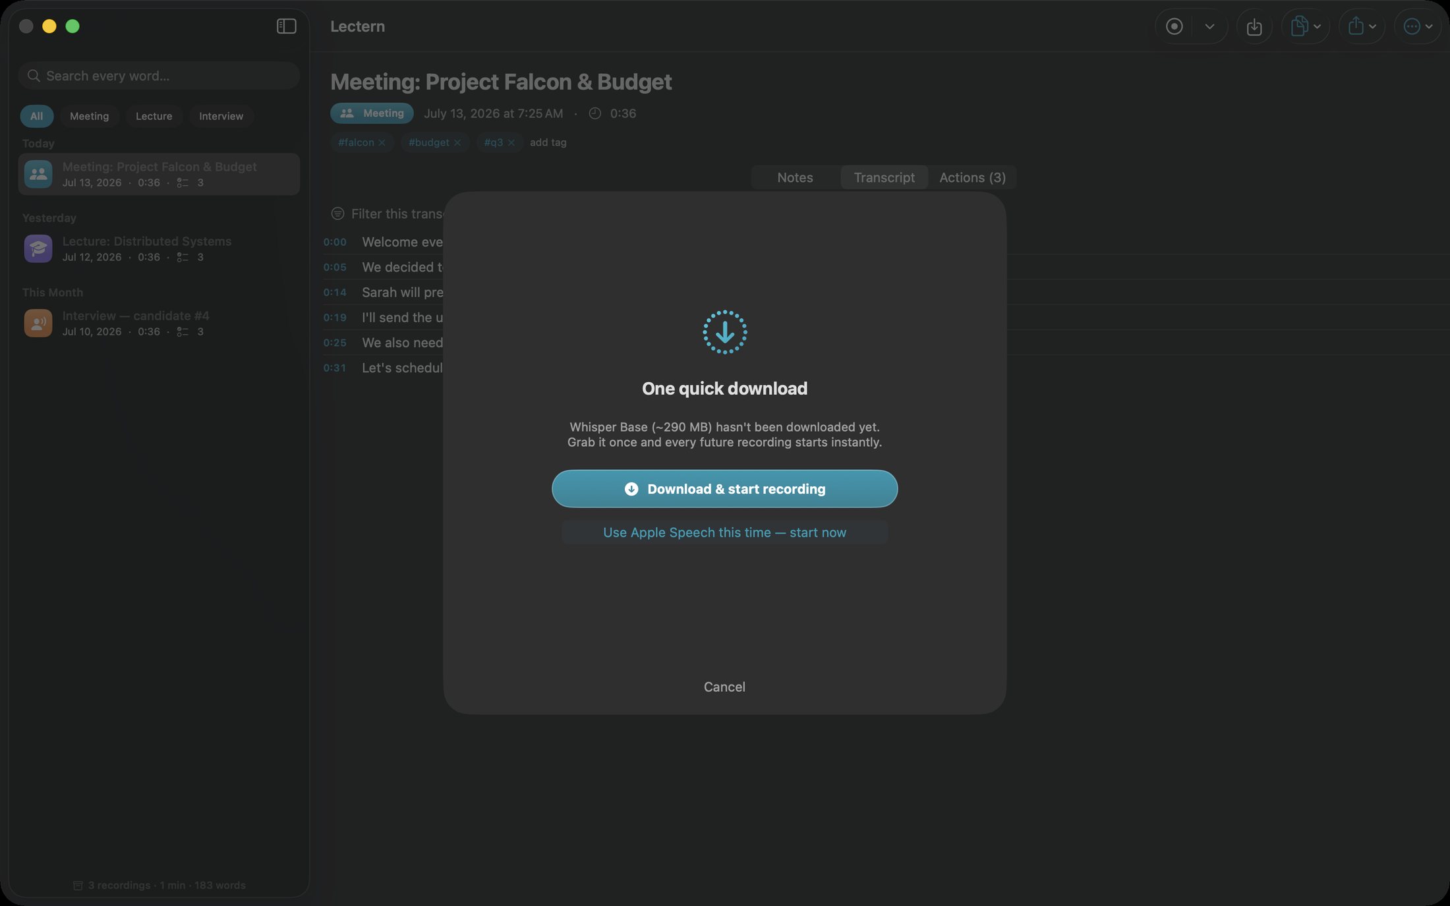The width and height of the screenshot is (1450, 906).
Task: Switch to the Actions (3) tab
Action: (972, 177)
